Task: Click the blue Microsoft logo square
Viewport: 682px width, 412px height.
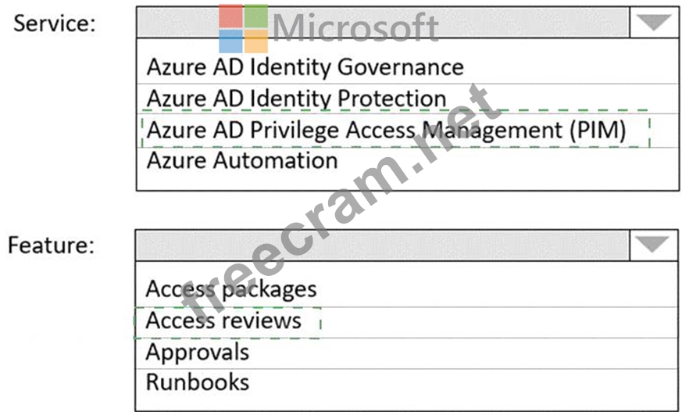Action: pyautogui.click(x=230, y=41)
